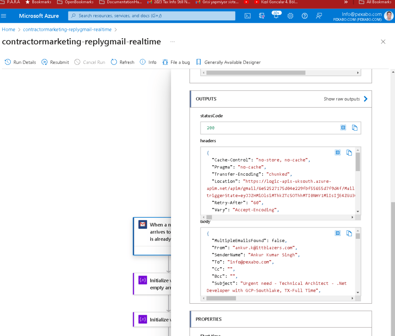Image resolution: width=395 pixels, height=336 pixels.
Task: Copy the headers JSON
Action: click(x=349, y=153)
